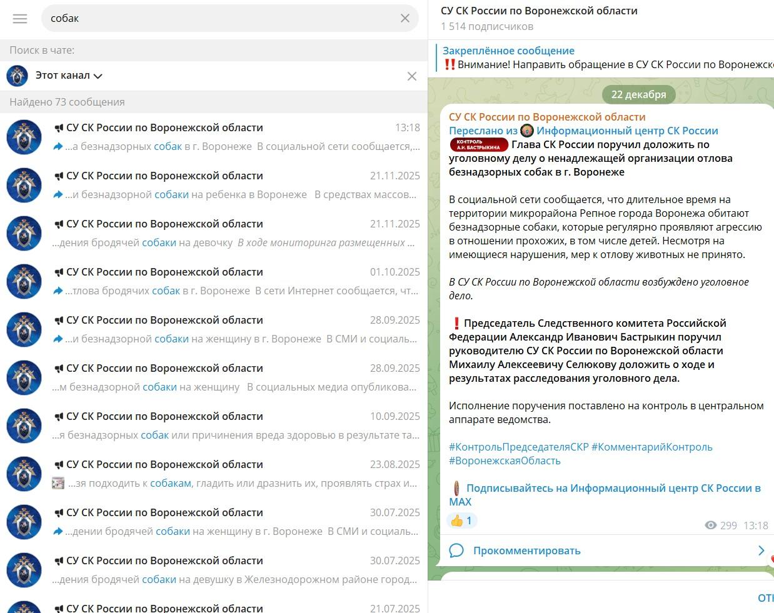The height and width of the screenshot is (613, 774).
Task: Clear the search field text
Action: [405, 18]
